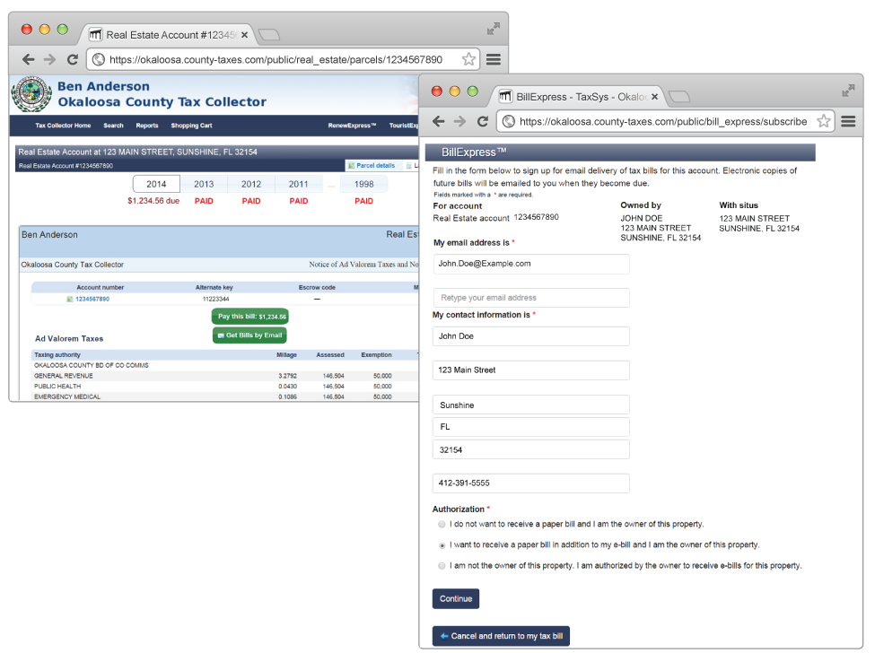The width and height of the screenshot is (875, 653).
Task: Click Cancel and return to my tax bill
Action: tap(501, 636)
